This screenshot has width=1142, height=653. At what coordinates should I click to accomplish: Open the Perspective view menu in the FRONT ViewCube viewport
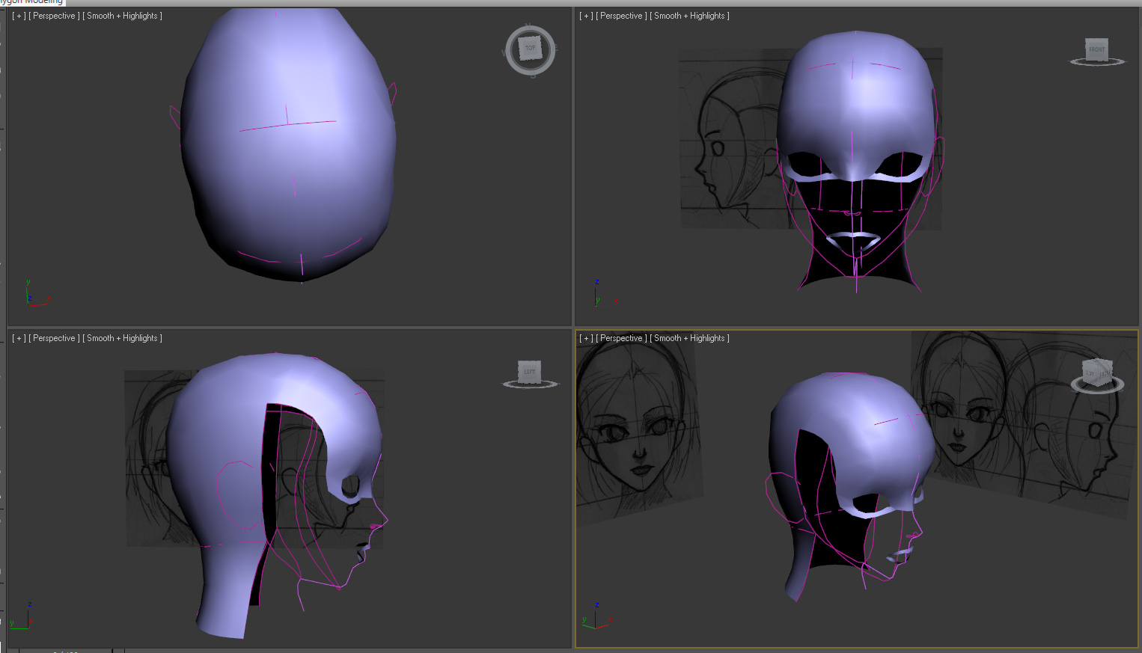(x=621, y=16)
